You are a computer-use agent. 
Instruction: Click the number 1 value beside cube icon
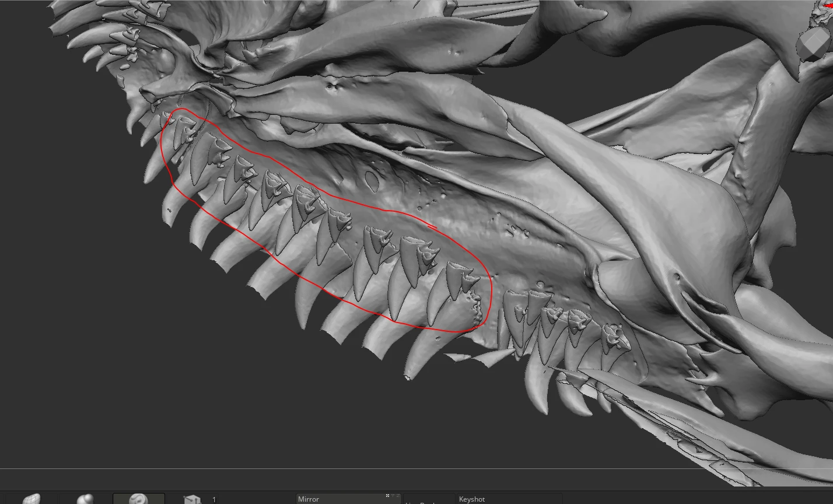214,499
